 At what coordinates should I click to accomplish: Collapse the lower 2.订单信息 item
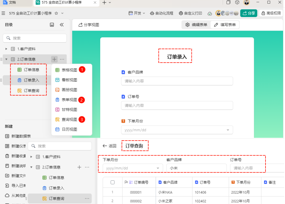click(31, 167)
